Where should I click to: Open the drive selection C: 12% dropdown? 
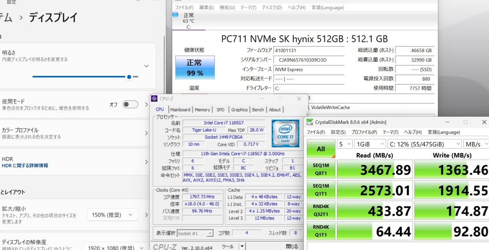point(425,144)
